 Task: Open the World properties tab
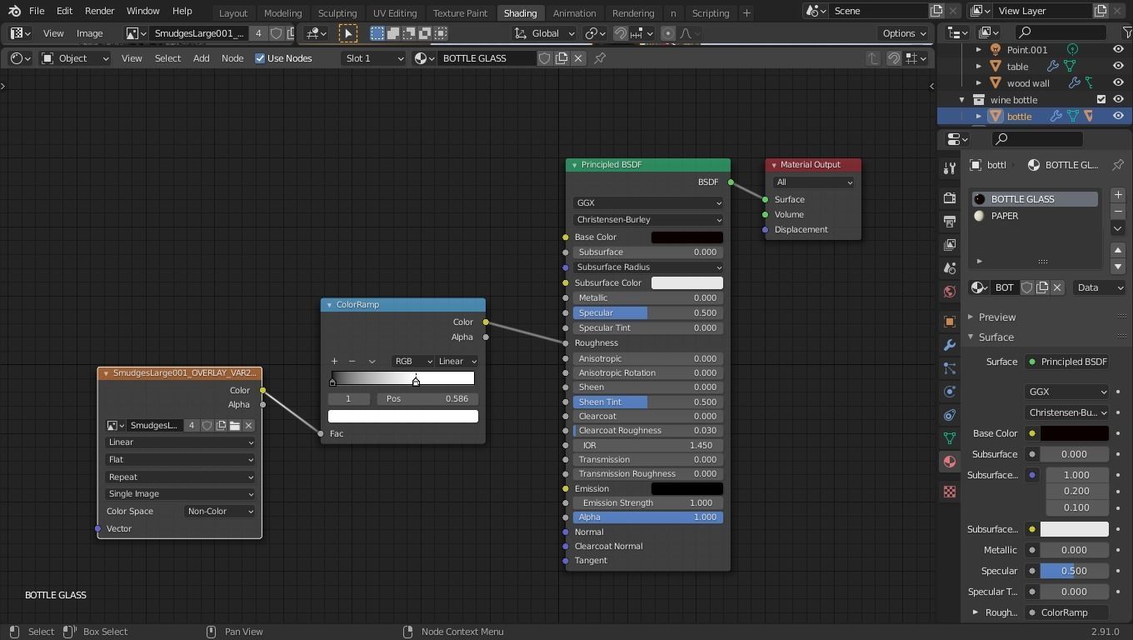(949, 292)
